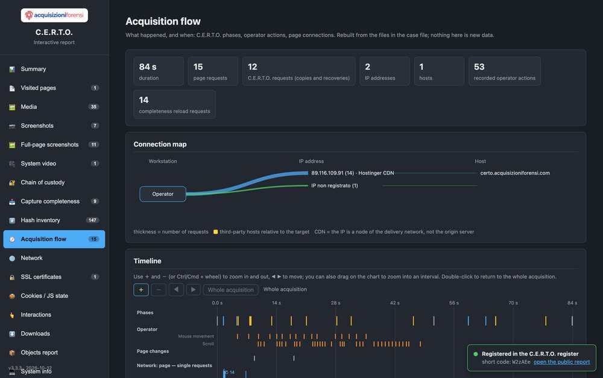This screenshot has width=603, height=378.
Task: Click the acquisizioniforensi logo
Action: pyautogui.click(x=54, y=15)
